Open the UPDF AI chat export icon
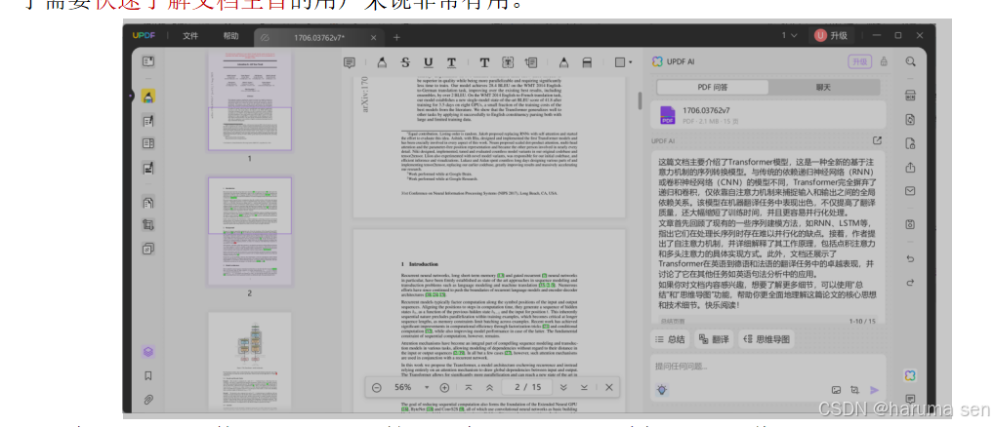This screenshot has height=427, width=994. (878, 140)
